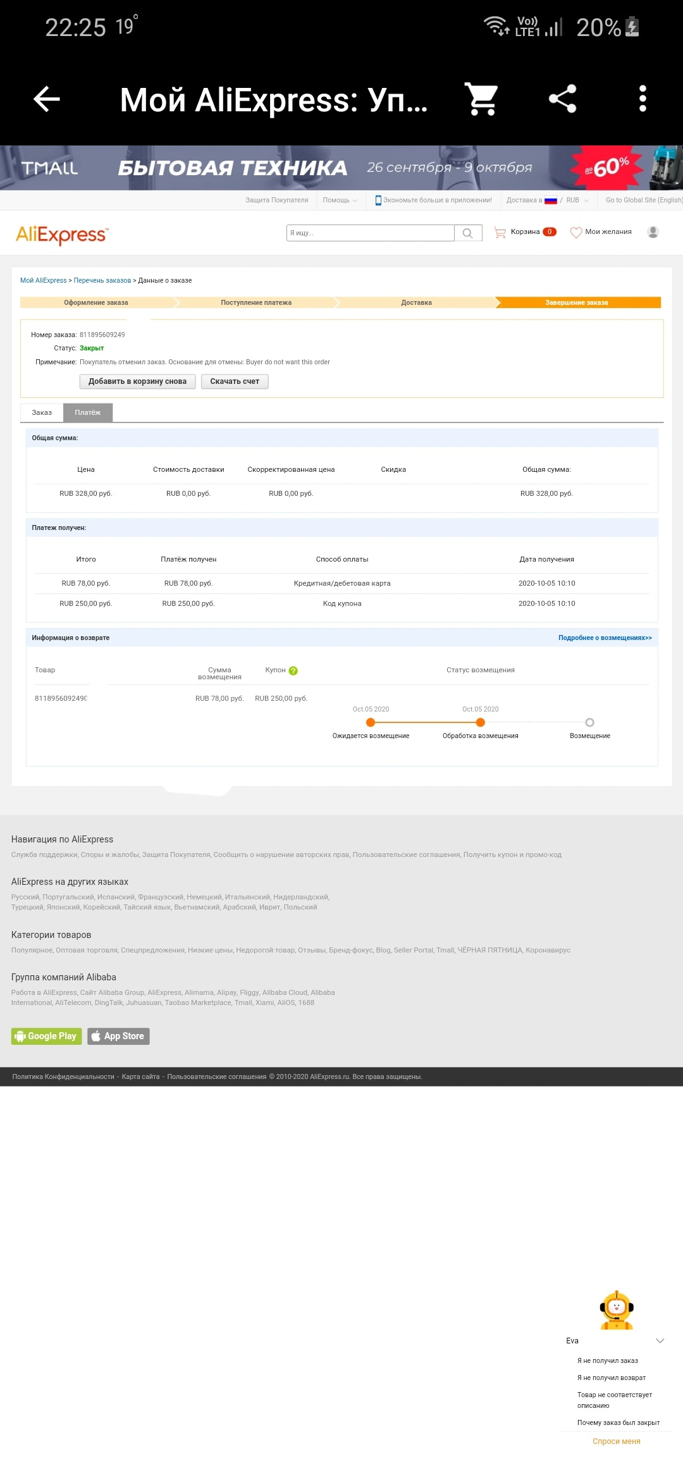Click the App Store badge
Screen dimensions: 683x1480
(118, 1036)
